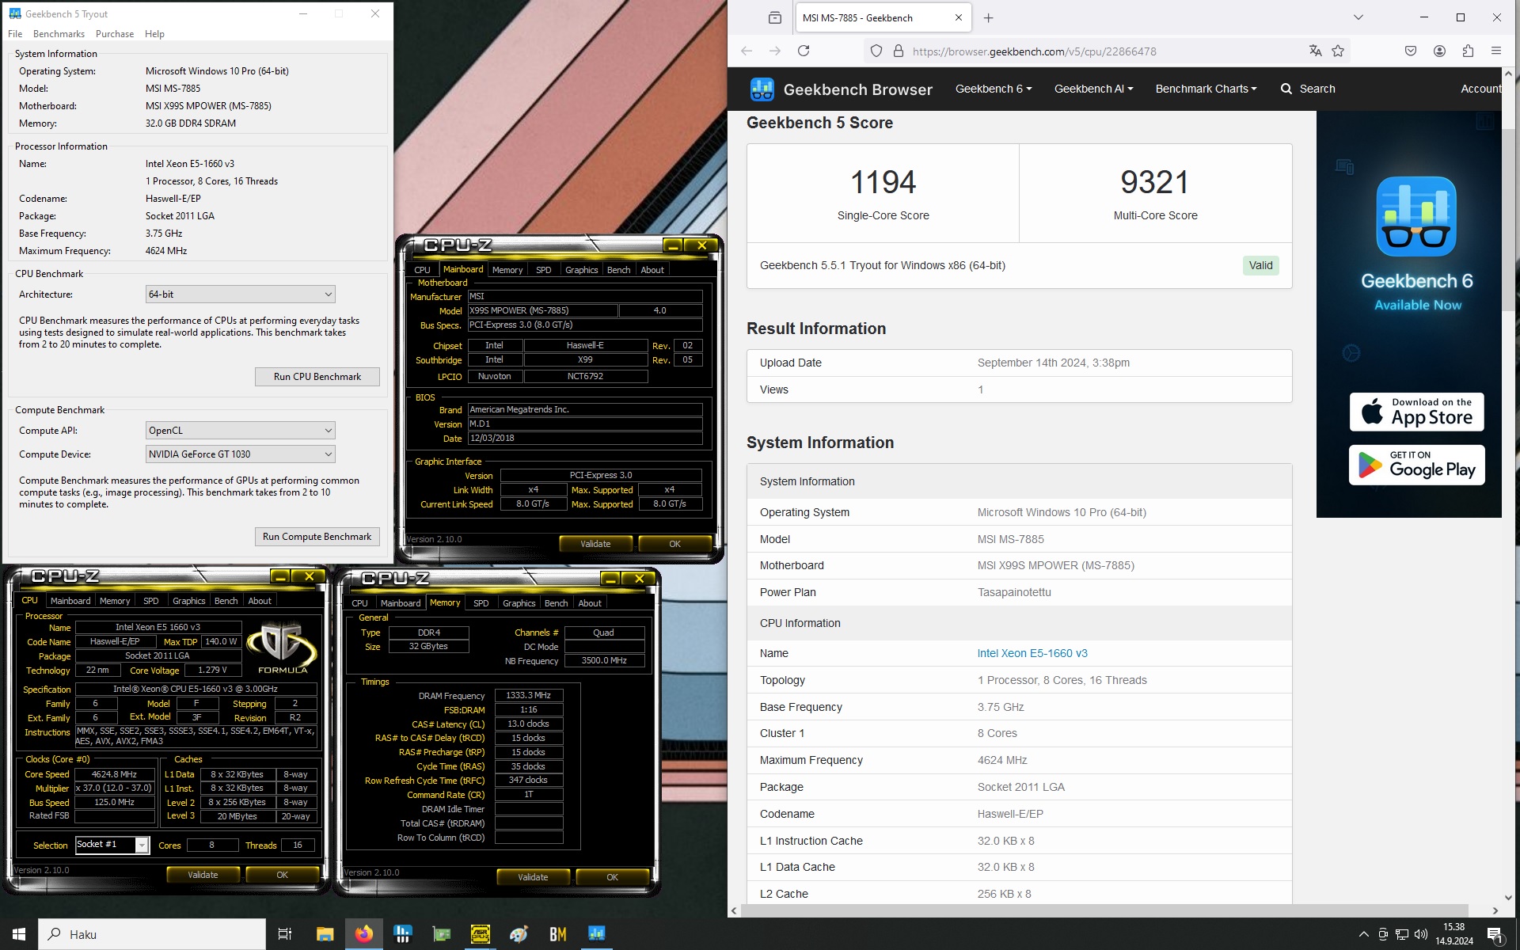Run the CPU Benchmark
Image resolution: width=1520 pixels, height=950 pixels.
[317, 376]
